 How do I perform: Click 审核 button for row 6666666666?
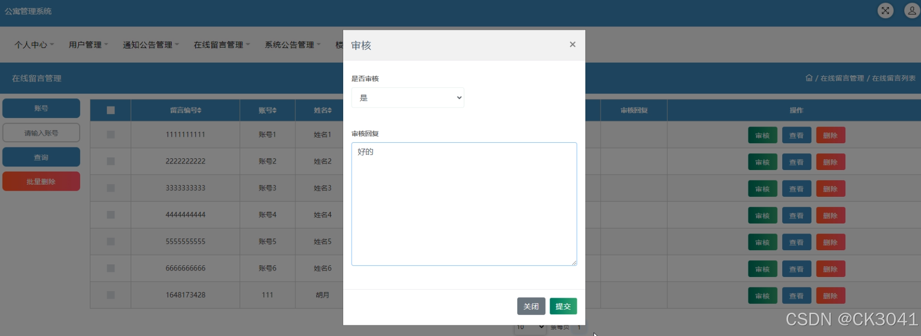click(763, 269)
